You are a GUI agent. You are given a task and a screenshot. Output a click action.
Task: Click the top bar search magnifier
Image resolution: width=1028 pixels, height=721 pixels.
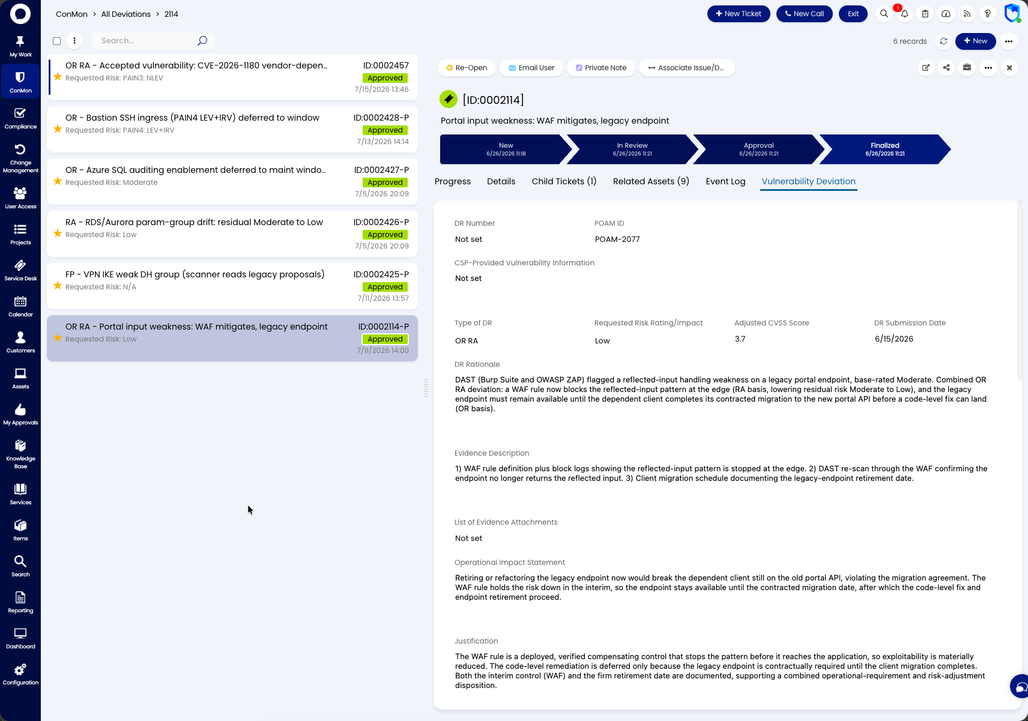pyautogui.click(x=884, y=14)
